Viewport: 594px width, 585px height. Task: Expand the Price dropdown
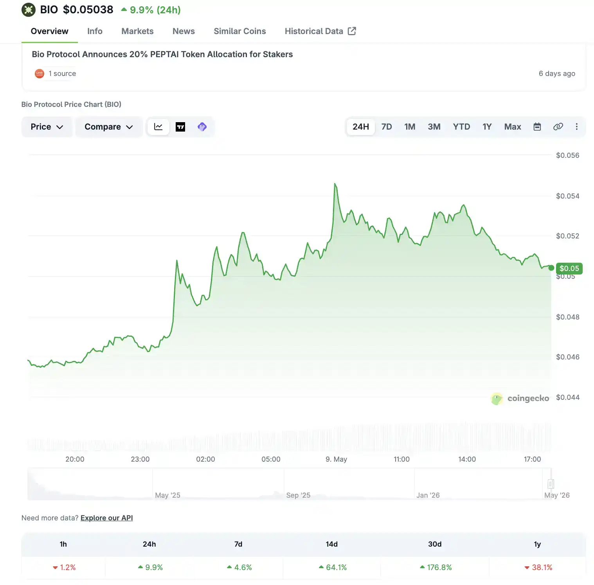(47, 127)
